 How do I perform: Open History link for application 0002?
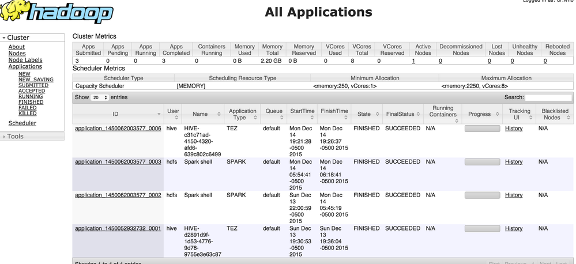click(x=514, y=195)
